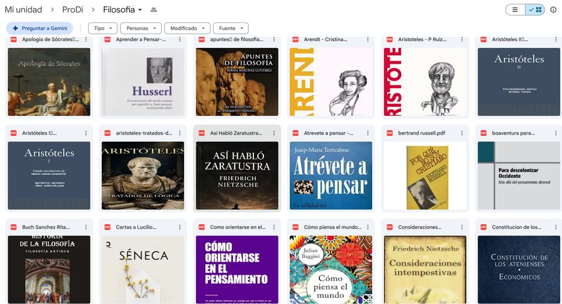
Task: Open Consideraciones intempestivas cover thumbnail
Action: coord(425,269)
